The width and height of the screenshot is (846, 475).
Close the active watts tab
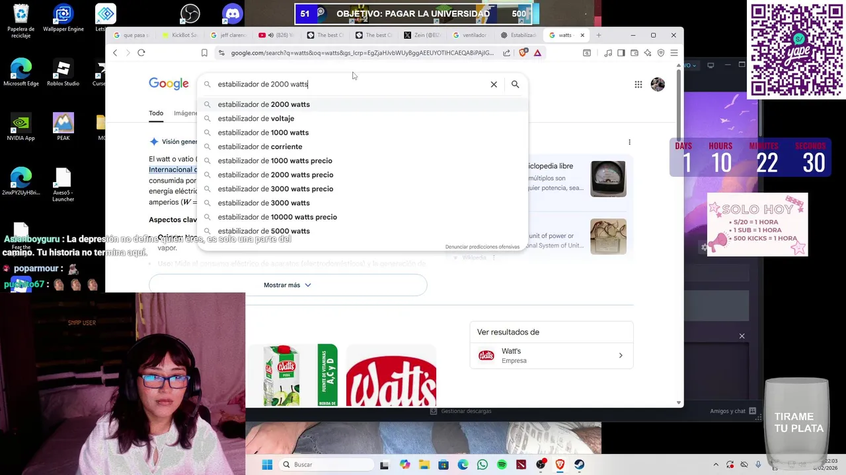(582, 35)
